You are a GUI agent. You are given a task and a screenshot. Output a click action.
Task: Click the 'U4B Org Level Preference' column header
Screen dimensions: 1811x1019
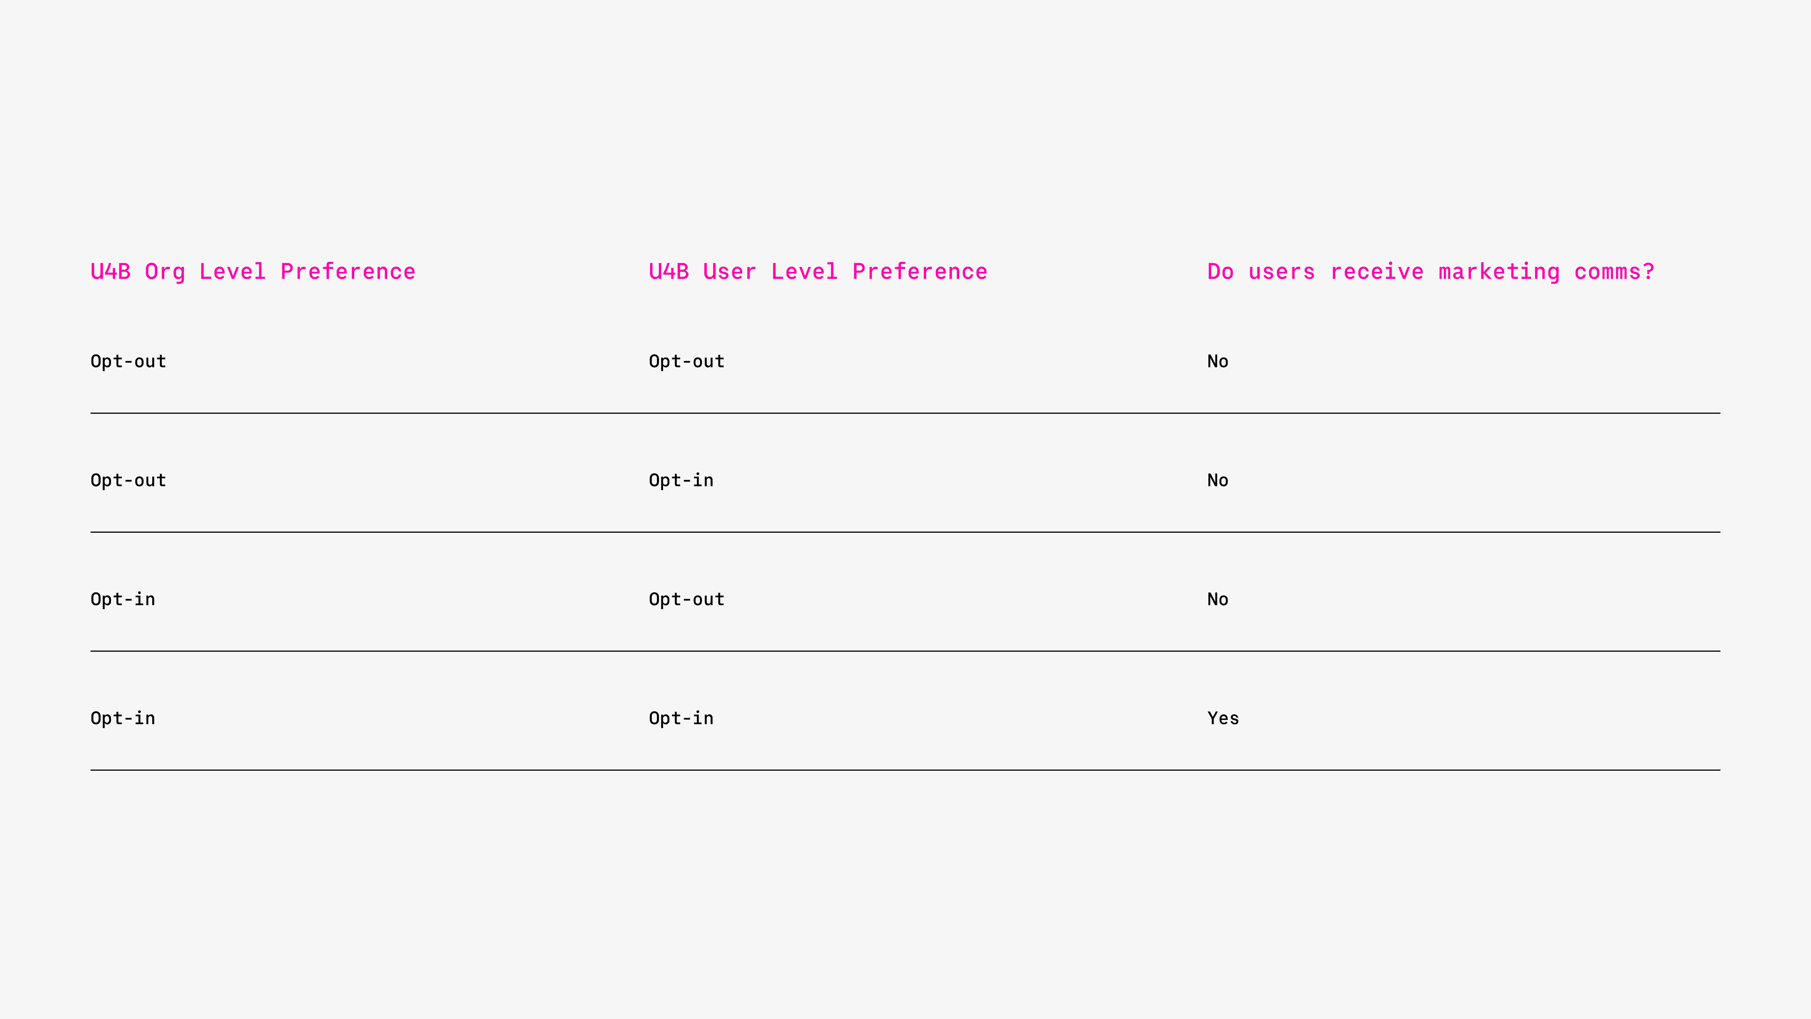[253, 271]
